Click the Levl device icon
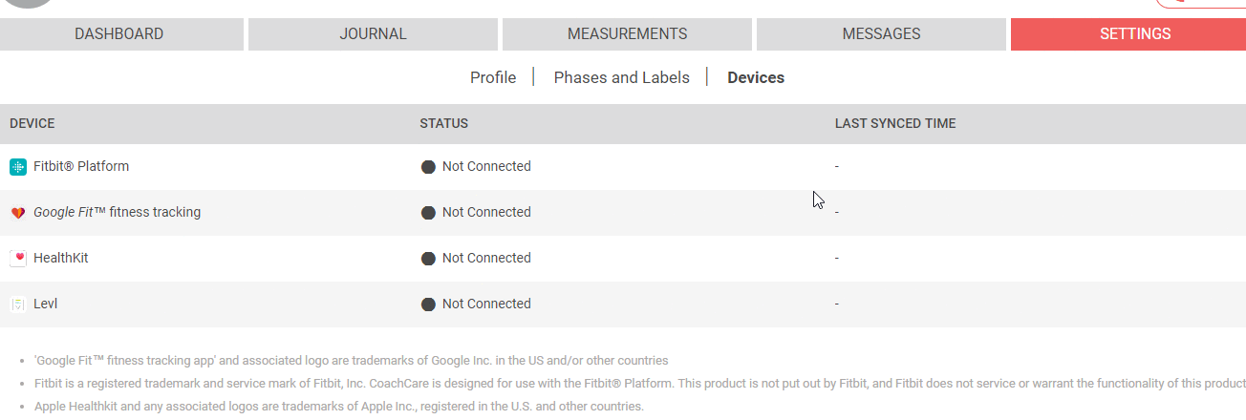Screen dimensions: 1246x420 coord(17,304)
